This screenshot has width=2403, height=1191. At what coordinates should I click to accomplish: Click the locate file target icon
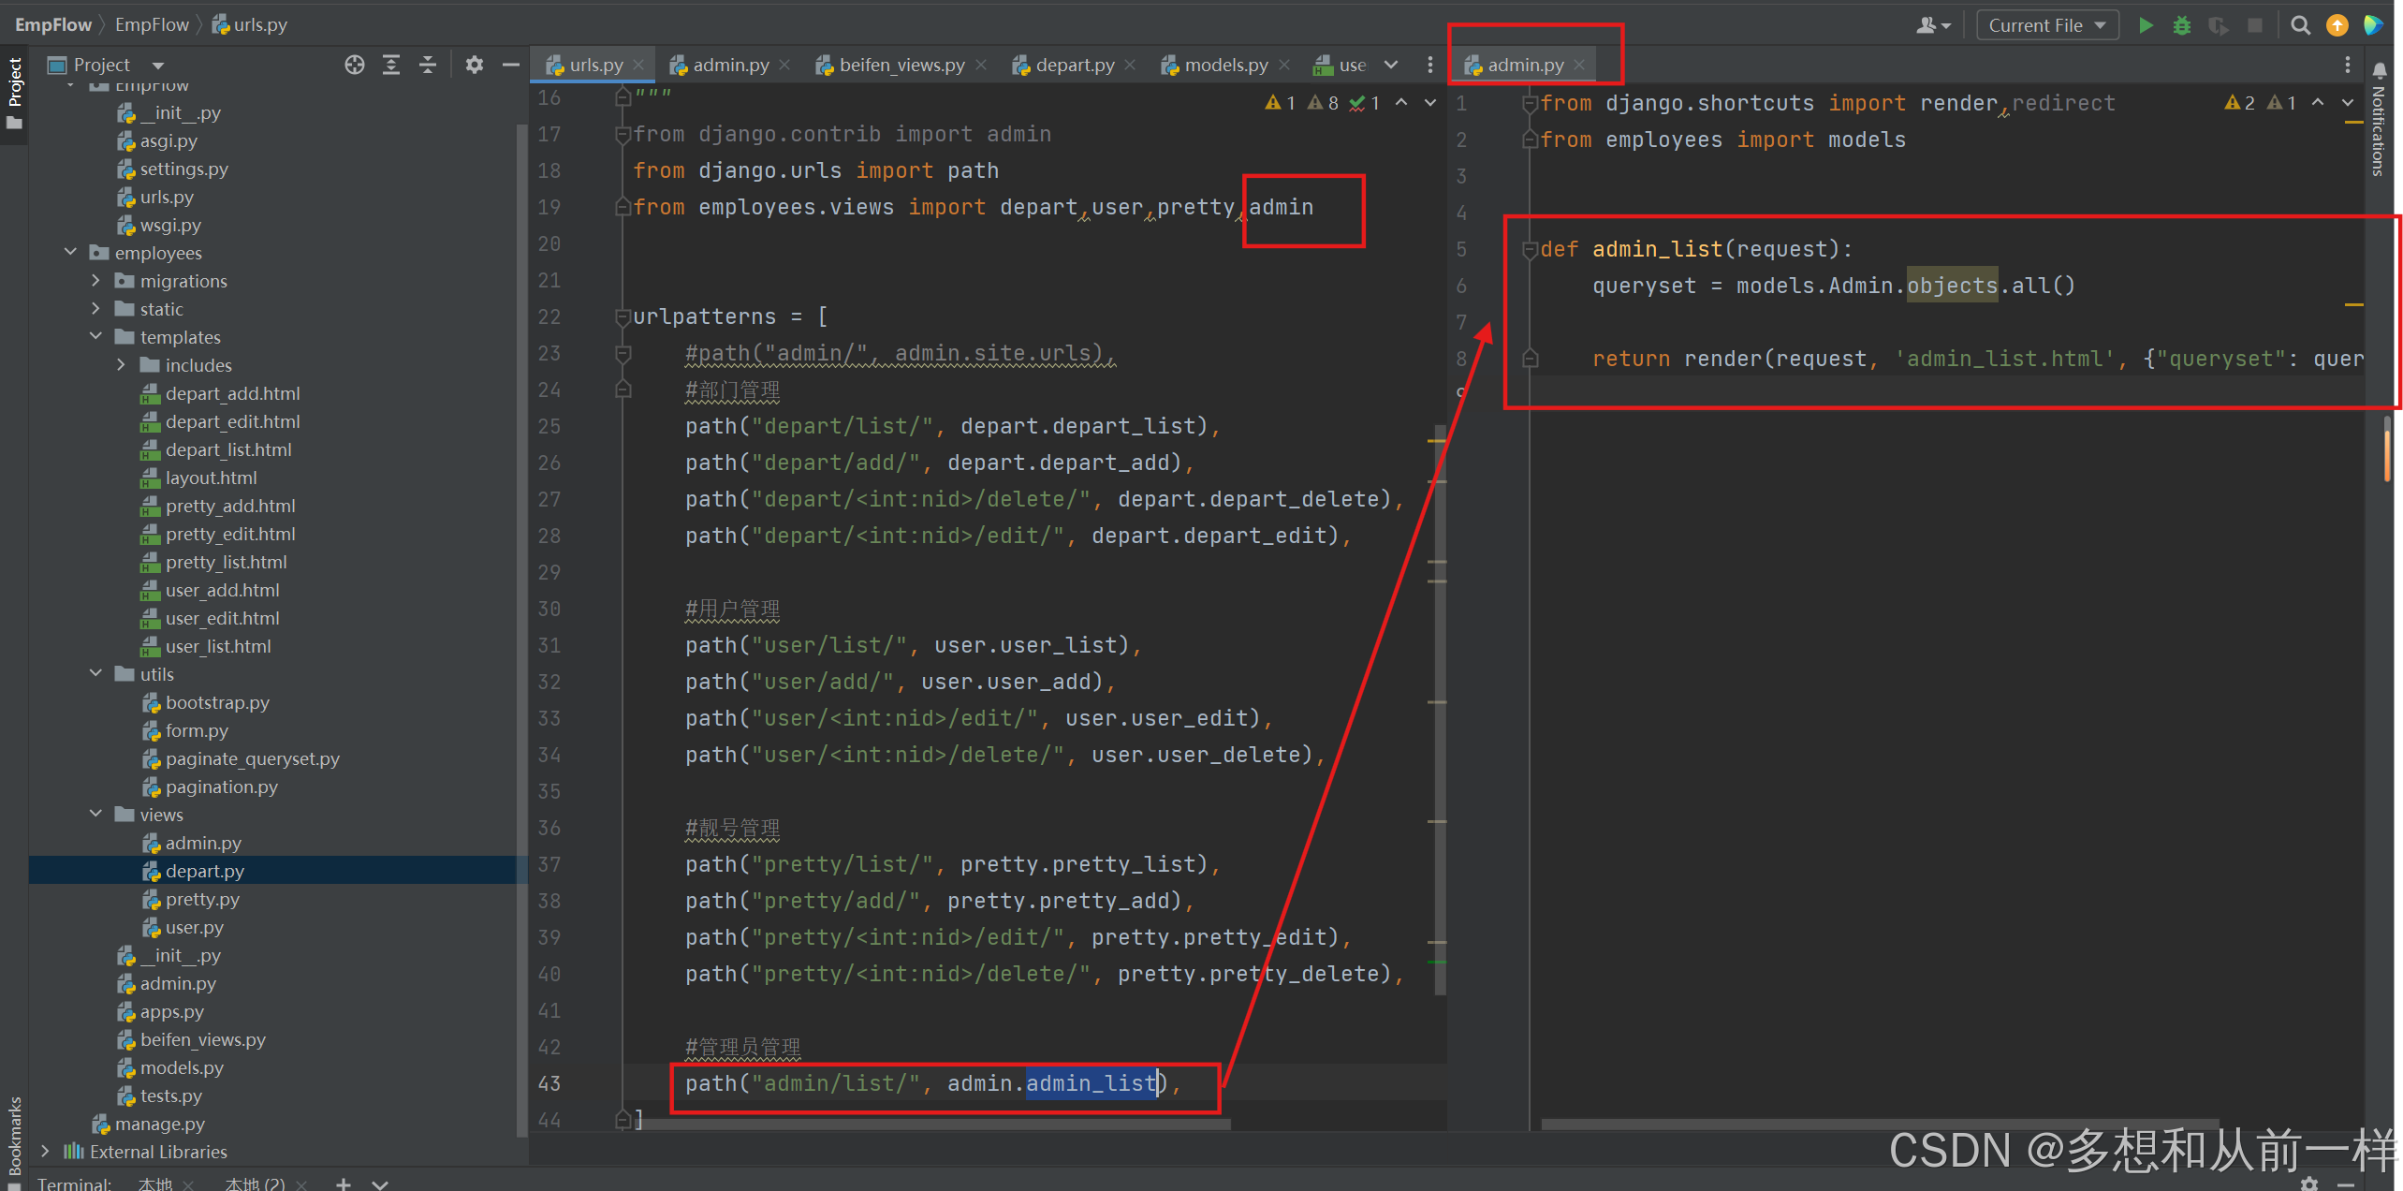click(x=354, y=65)
